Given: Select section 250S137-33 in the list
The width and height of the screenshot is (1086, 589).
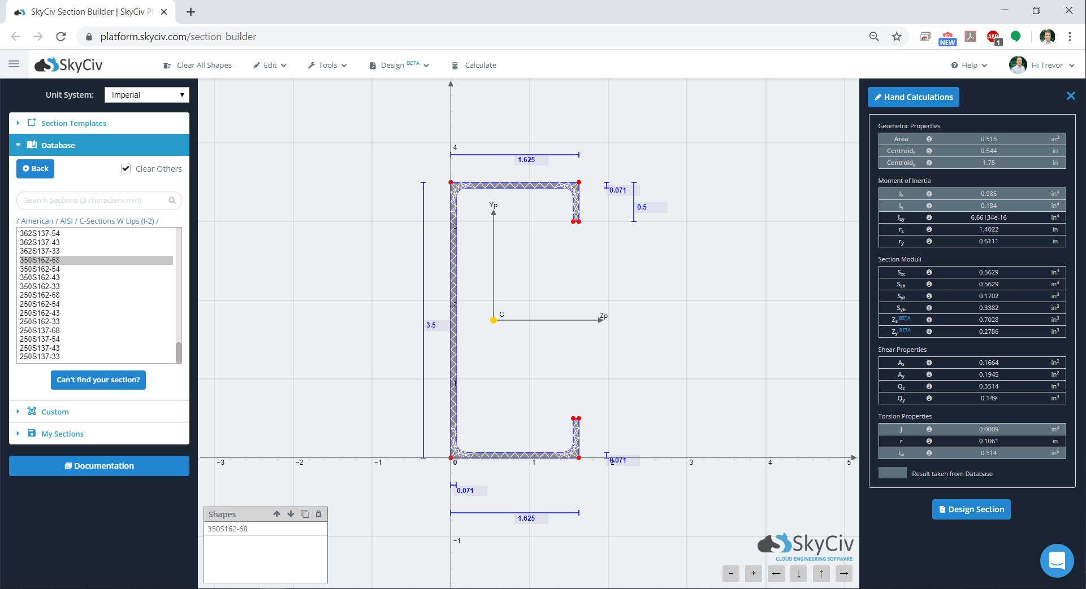Looking at the screenshot, I should [x=96, y=357].
